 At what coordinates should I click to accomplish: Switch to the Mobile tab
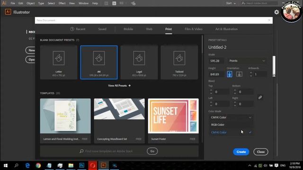coord(128,29)
